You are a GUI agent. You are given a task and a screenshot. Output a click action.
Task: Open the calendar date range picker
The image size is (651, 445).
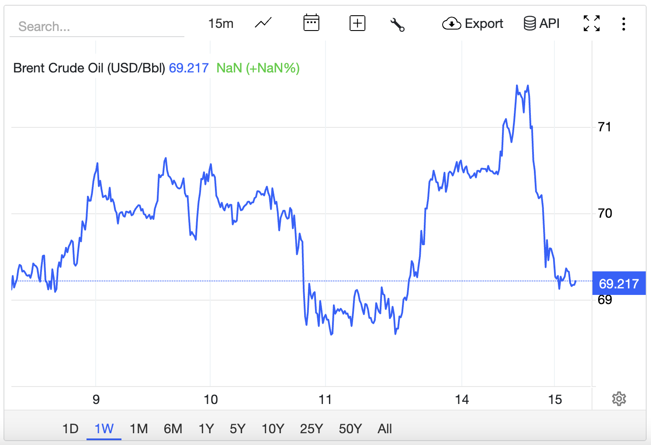point(311,23)
